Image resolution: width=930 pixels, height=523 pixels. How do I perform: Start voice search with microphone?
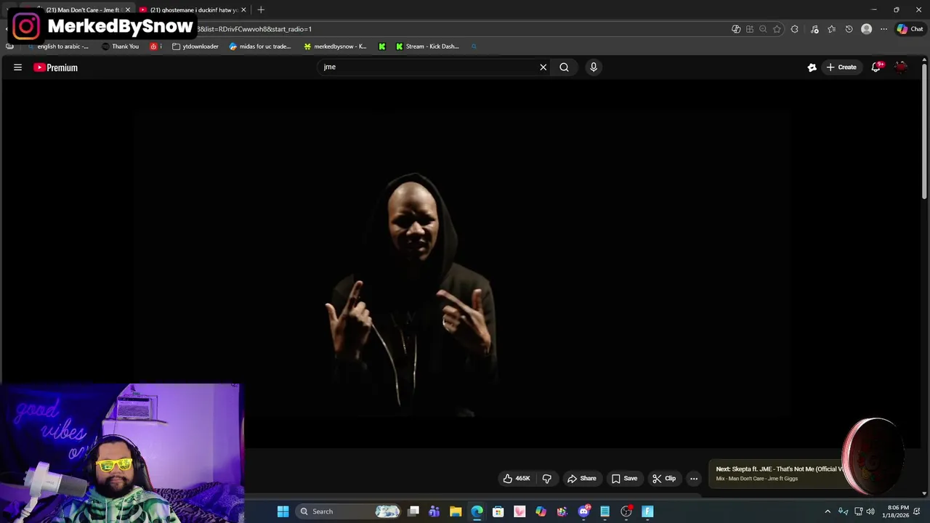(594, 67)
